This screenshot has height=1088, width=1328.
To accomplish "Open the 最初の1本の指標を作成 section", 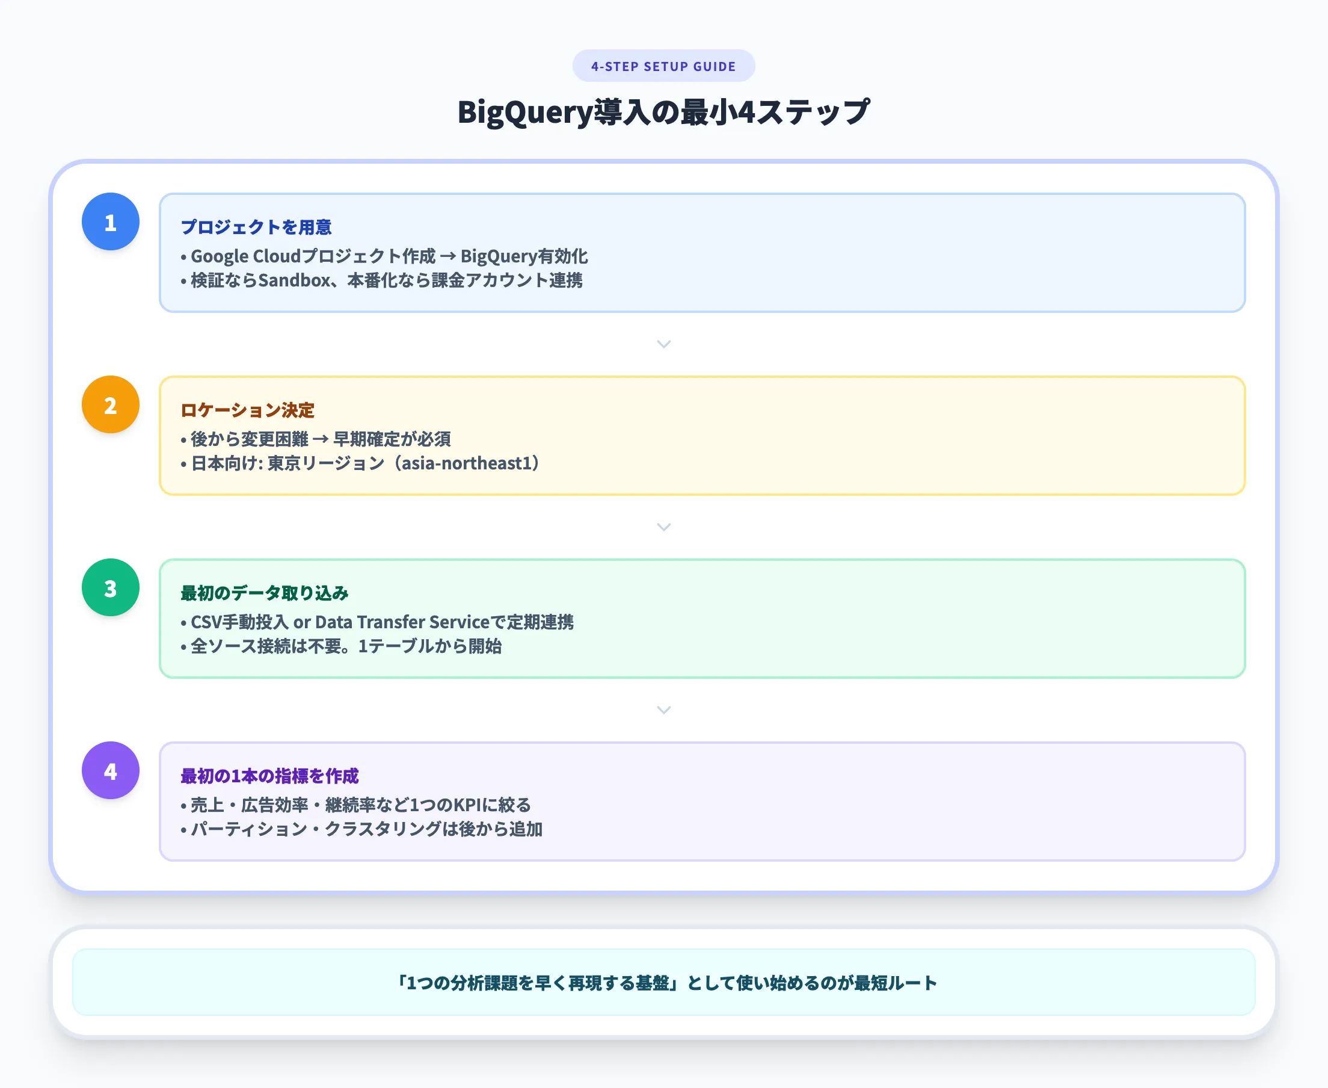I will pos(269,775).
